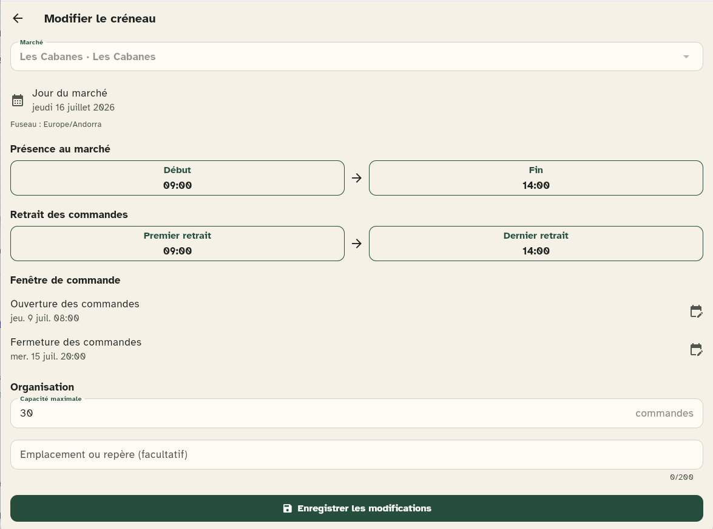Click the commandes suffix label

tap(664, 413)
